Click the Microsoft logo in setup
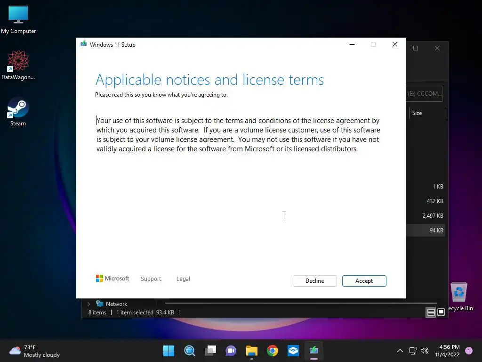Viewport: 482px width, 362px height. click(x=112, y=278)
